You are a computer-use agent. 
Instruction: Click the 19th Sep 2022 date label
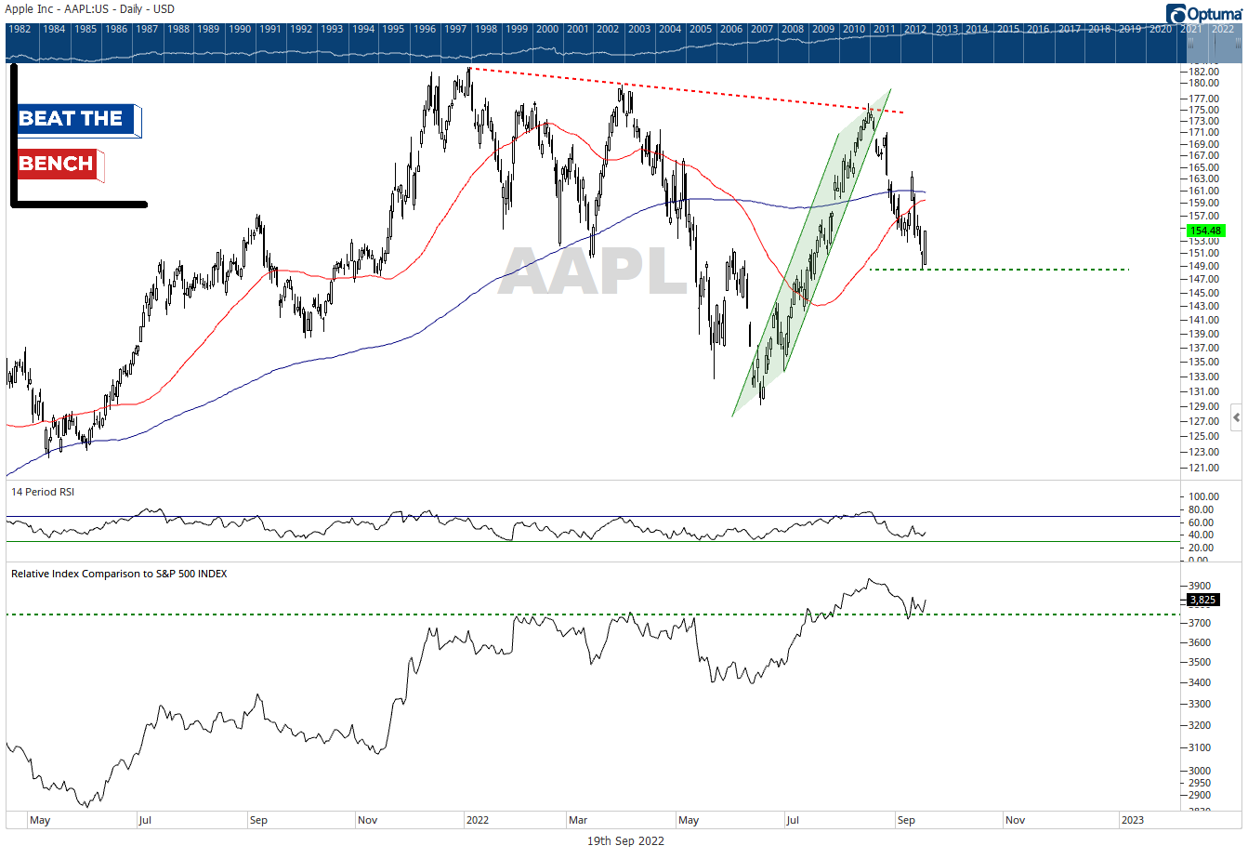625,841
